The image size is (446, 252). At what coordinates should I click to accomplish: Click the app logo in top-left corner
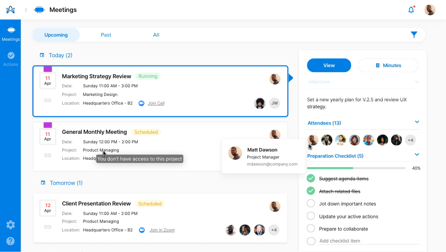10,9
